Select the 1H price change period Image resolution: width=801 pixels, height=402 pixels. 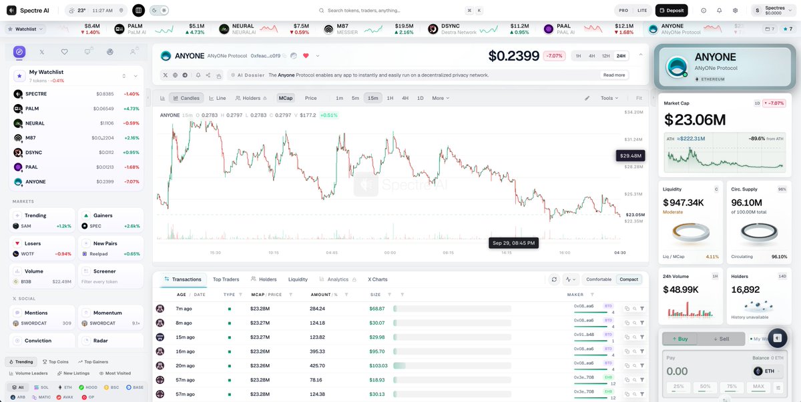click(x=578, y=56)
